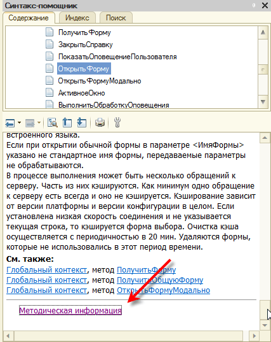Select the highlighted ОткрытьФорму item

[84, 69]
